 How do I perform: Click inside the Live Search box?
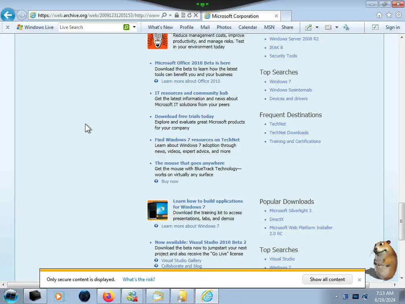91,27
